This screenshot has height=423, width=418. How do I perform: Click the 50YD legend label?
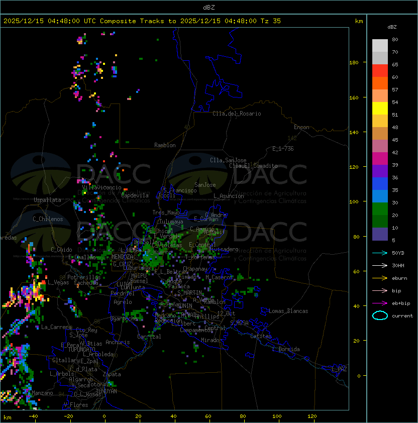398,253
